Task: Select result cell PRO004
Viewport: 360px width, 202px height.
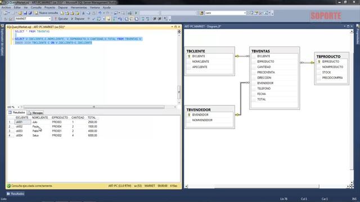Action: coord(57,126)
